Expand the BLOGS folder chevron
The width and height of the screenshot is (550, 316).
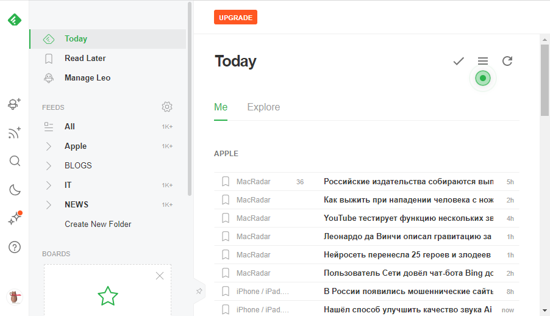tap(48, 165)
